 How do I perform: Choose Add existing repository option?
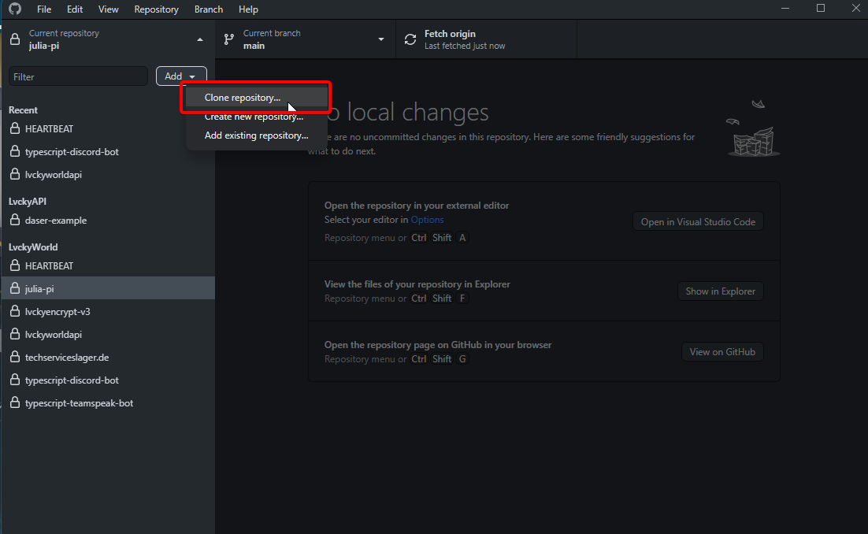point(256,135)
